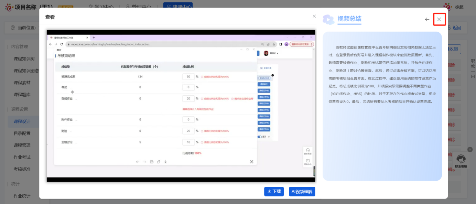
Task: Click the AI视频理解 button
Action: coord(302,192)
